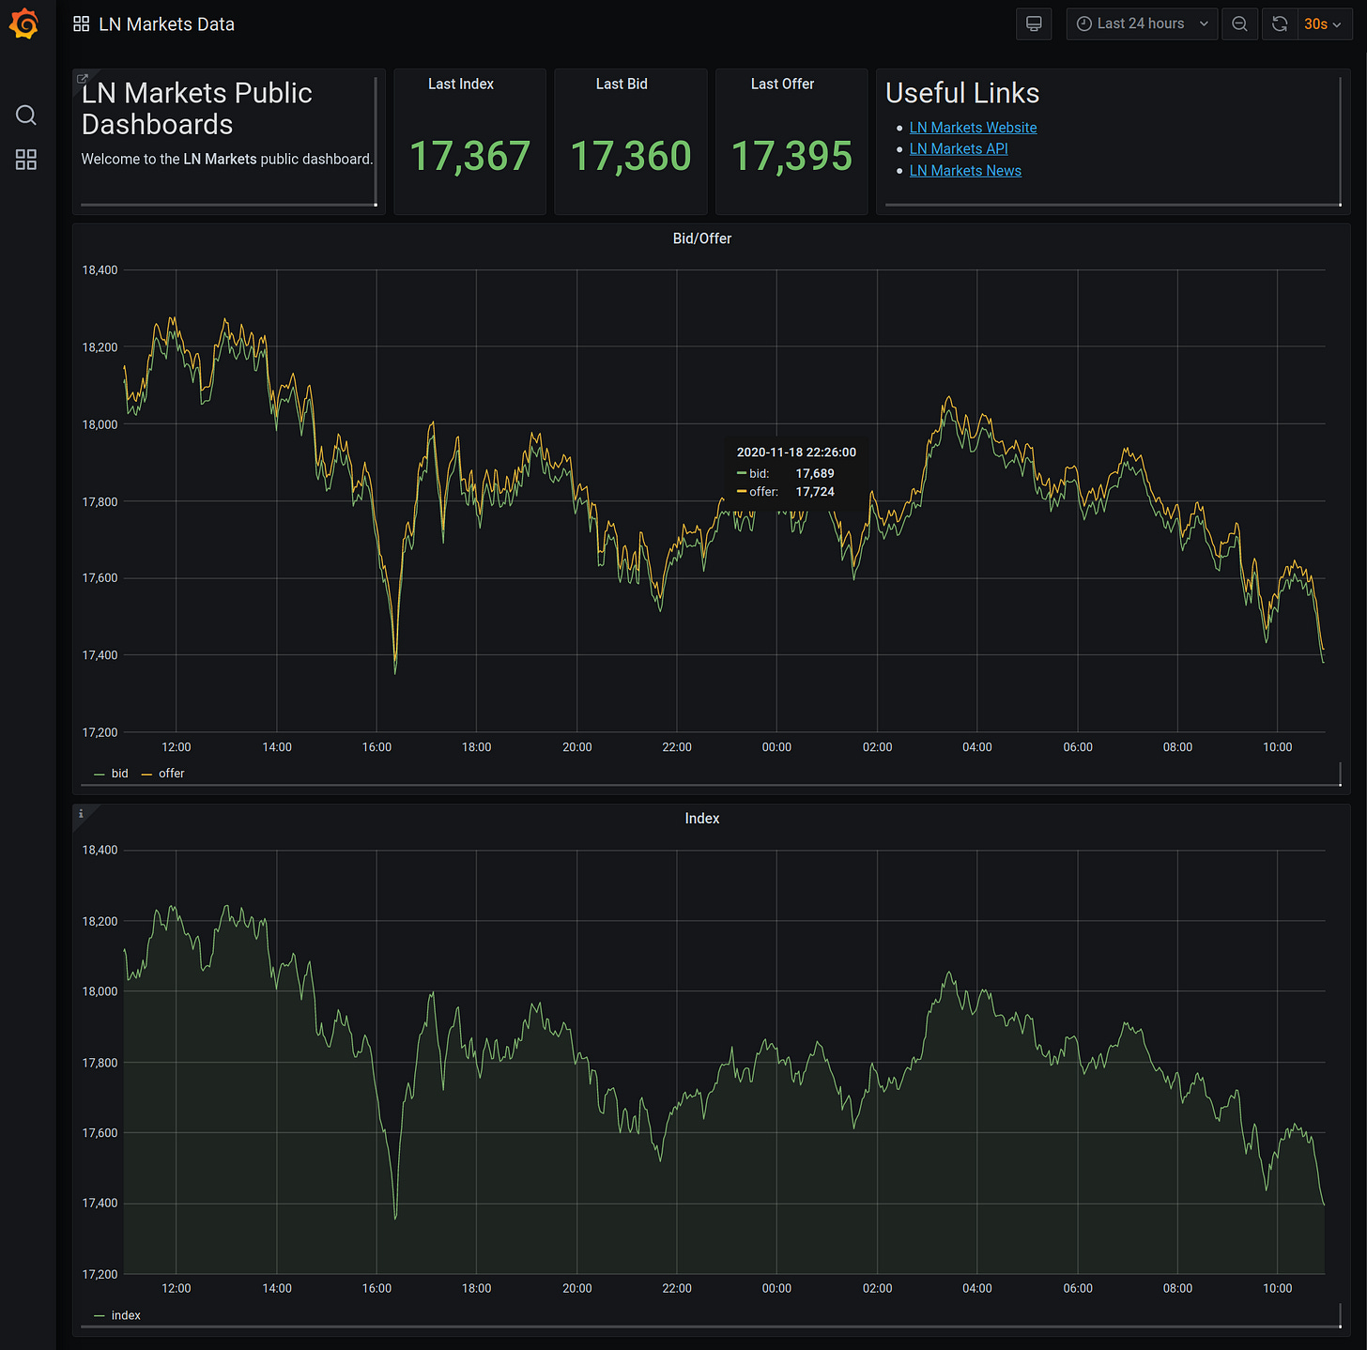
Task: Click the clock icon in time picker
Action: coord(1084,24)
